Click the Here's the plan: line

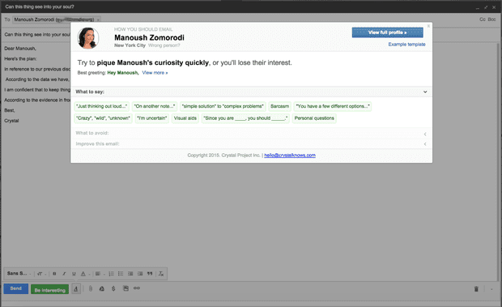[x=20, y=59]
